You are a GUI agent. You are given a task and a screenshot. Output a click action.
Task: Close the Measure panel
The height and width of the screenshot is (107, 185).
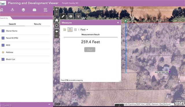[x=118, y=22]
